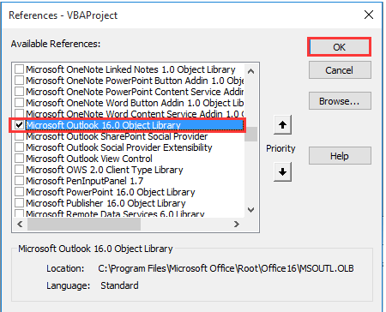The width and height of the screenshot is (386, 312).
Task: Check Microsoft OWS 2.0 Client Type checkbox
Action: (x=19, y=170)
